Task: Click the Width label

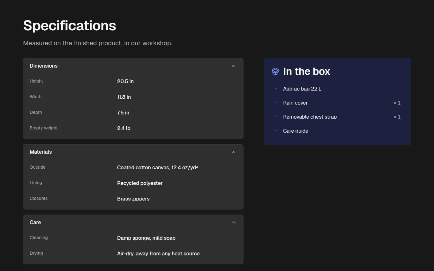Action: [35, 97]
